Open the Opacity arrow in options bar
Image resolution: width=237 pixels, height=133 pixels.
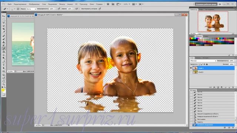click(55, 9)
